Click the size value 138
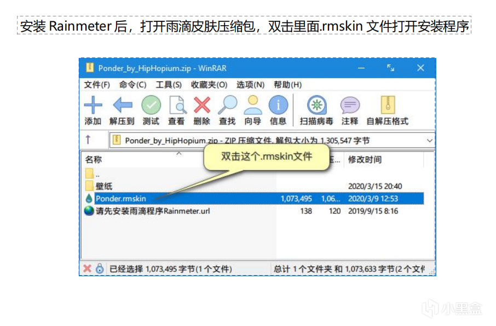The height and width of the screenshot is (326, 496). tap(306, 211)
